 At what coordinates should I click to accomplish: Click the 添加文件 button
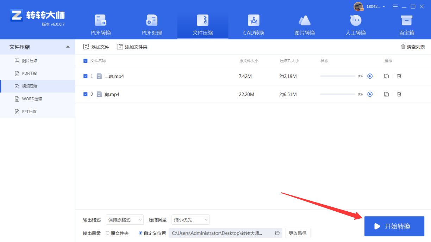click(x=96, y=47)
